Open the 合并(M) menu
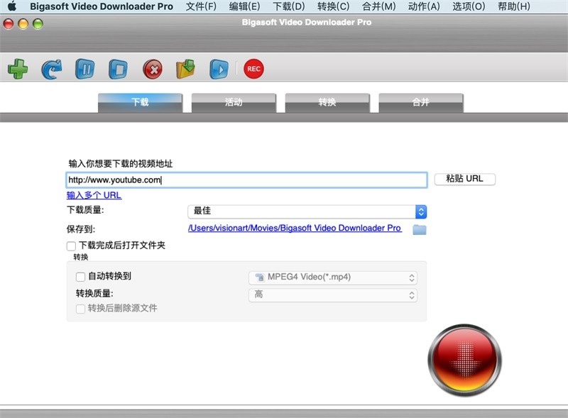This screenshot has height=418, width=568. [379, 6]
